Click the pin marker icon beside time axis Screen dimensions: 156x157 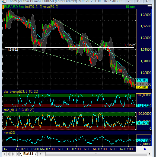(x=144, y=149)
